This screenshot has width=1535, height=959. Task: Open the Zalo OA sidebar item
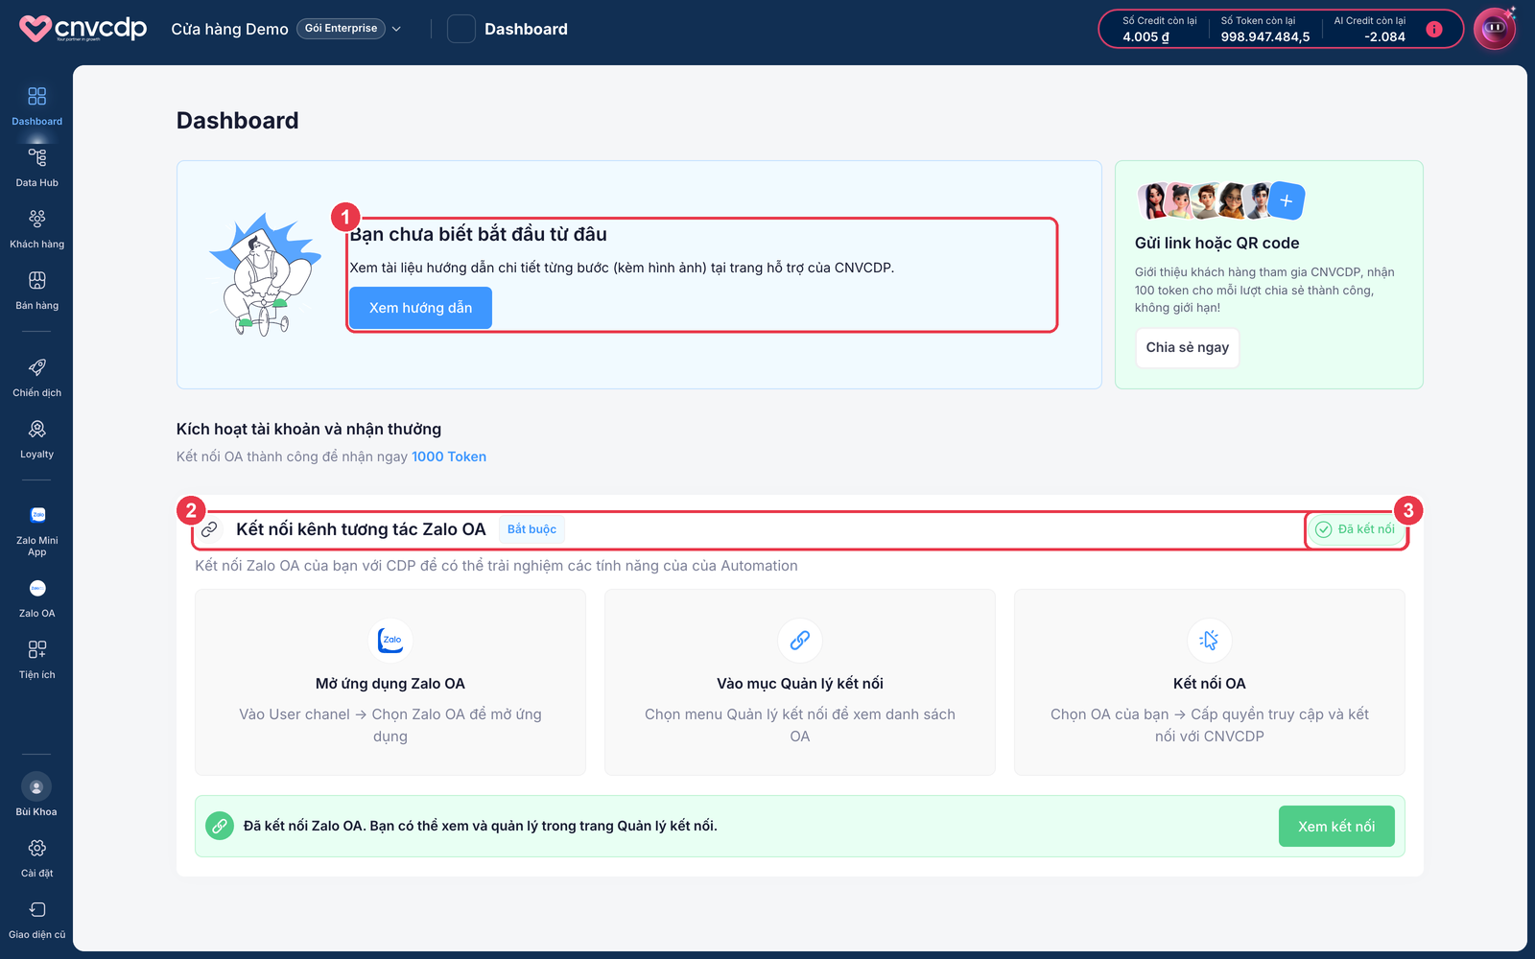pyautogui.click(x=36, y=597)
